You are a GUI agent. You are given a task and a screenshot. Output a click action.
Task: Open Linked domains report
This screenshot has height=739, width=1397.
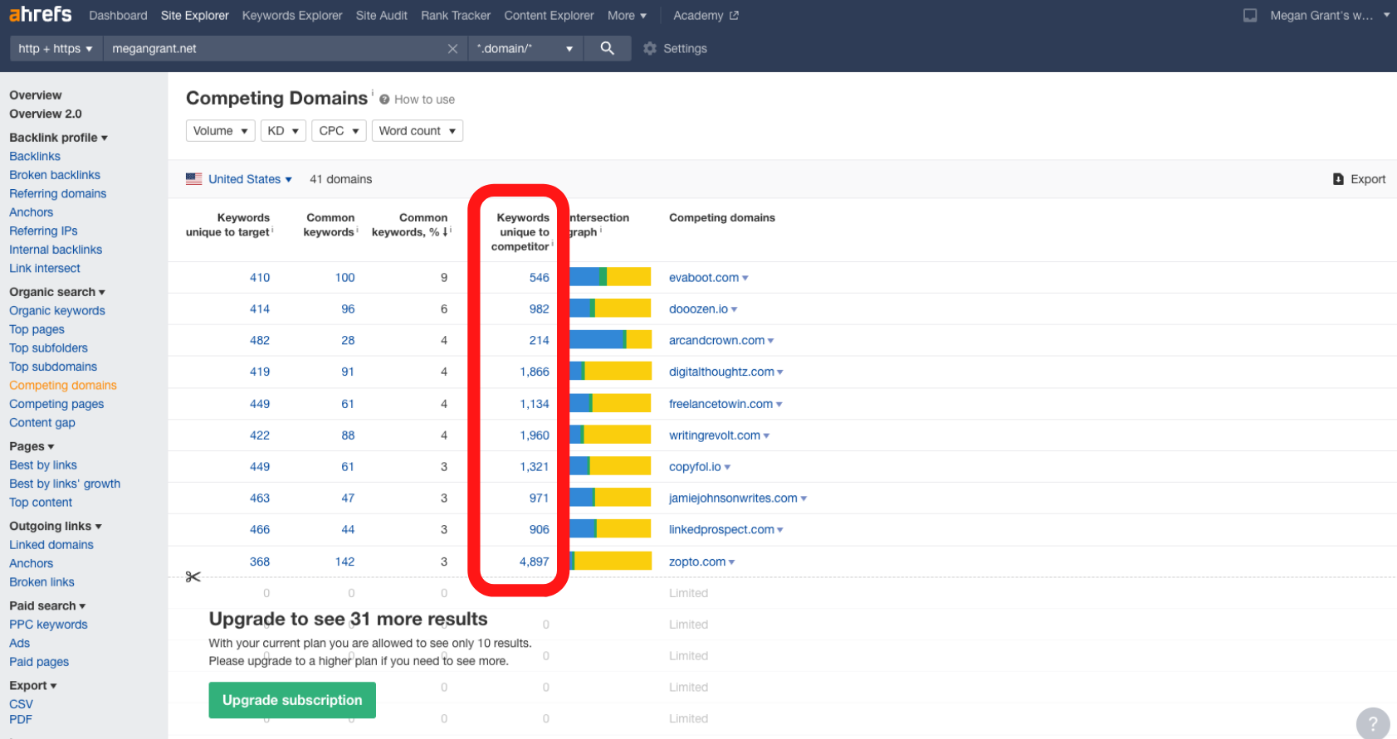(51, 545)
